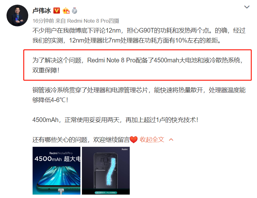
Task: Open the 4500mAh battery image thumbnail
Action: click(x=56, y=171)
